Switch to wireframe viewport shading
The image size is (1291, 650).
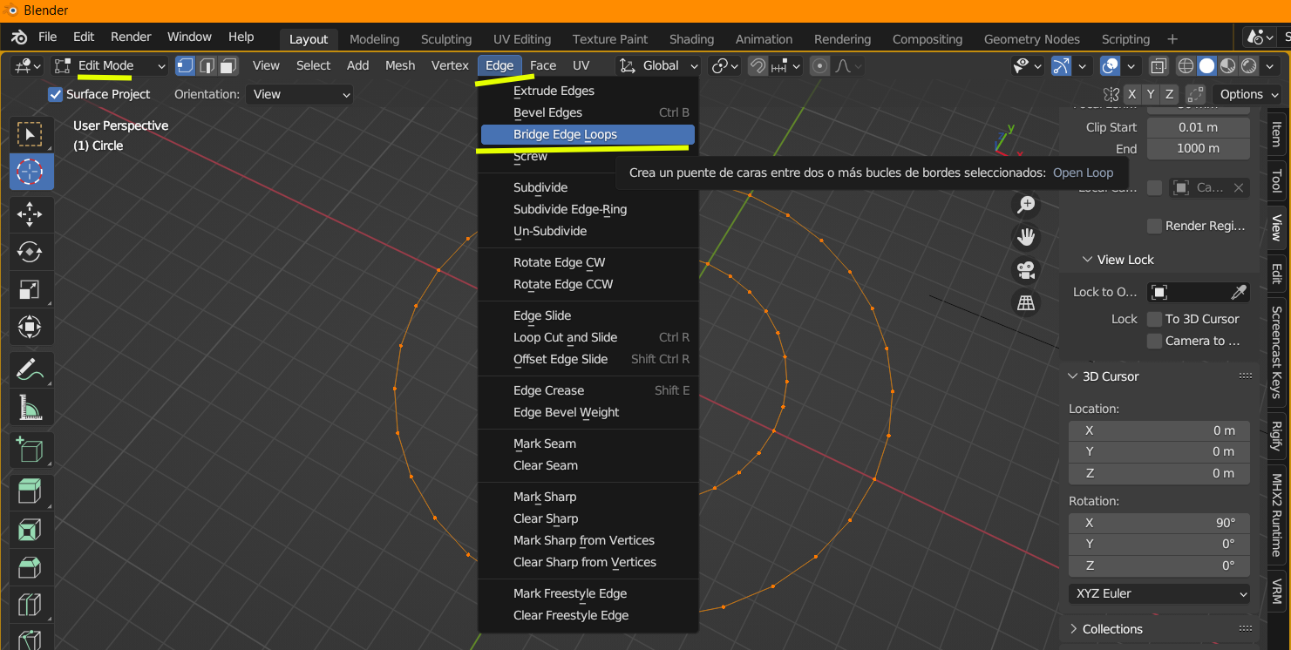point(1186,65)
